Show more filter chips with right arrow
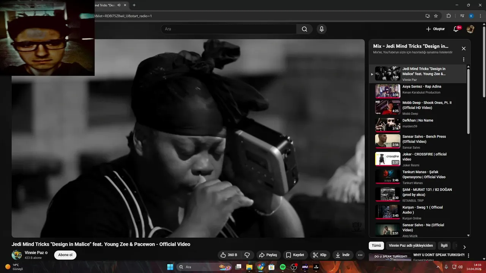 point(464,247)
